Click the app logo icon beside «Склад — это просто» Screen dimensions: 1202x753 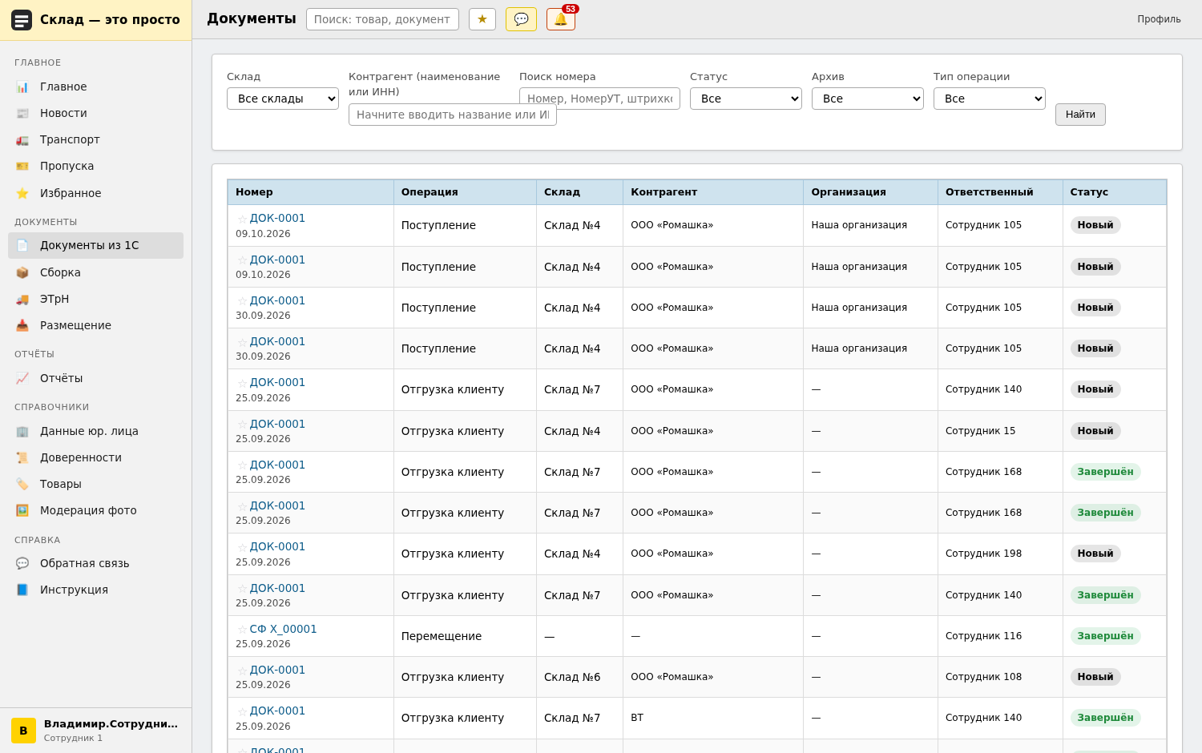point(22,20)
